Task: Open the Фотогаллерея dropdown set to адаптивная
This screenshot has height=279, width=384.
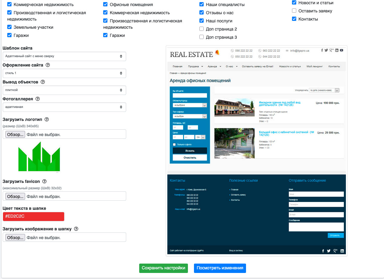Action: click(x=64, y=107)
